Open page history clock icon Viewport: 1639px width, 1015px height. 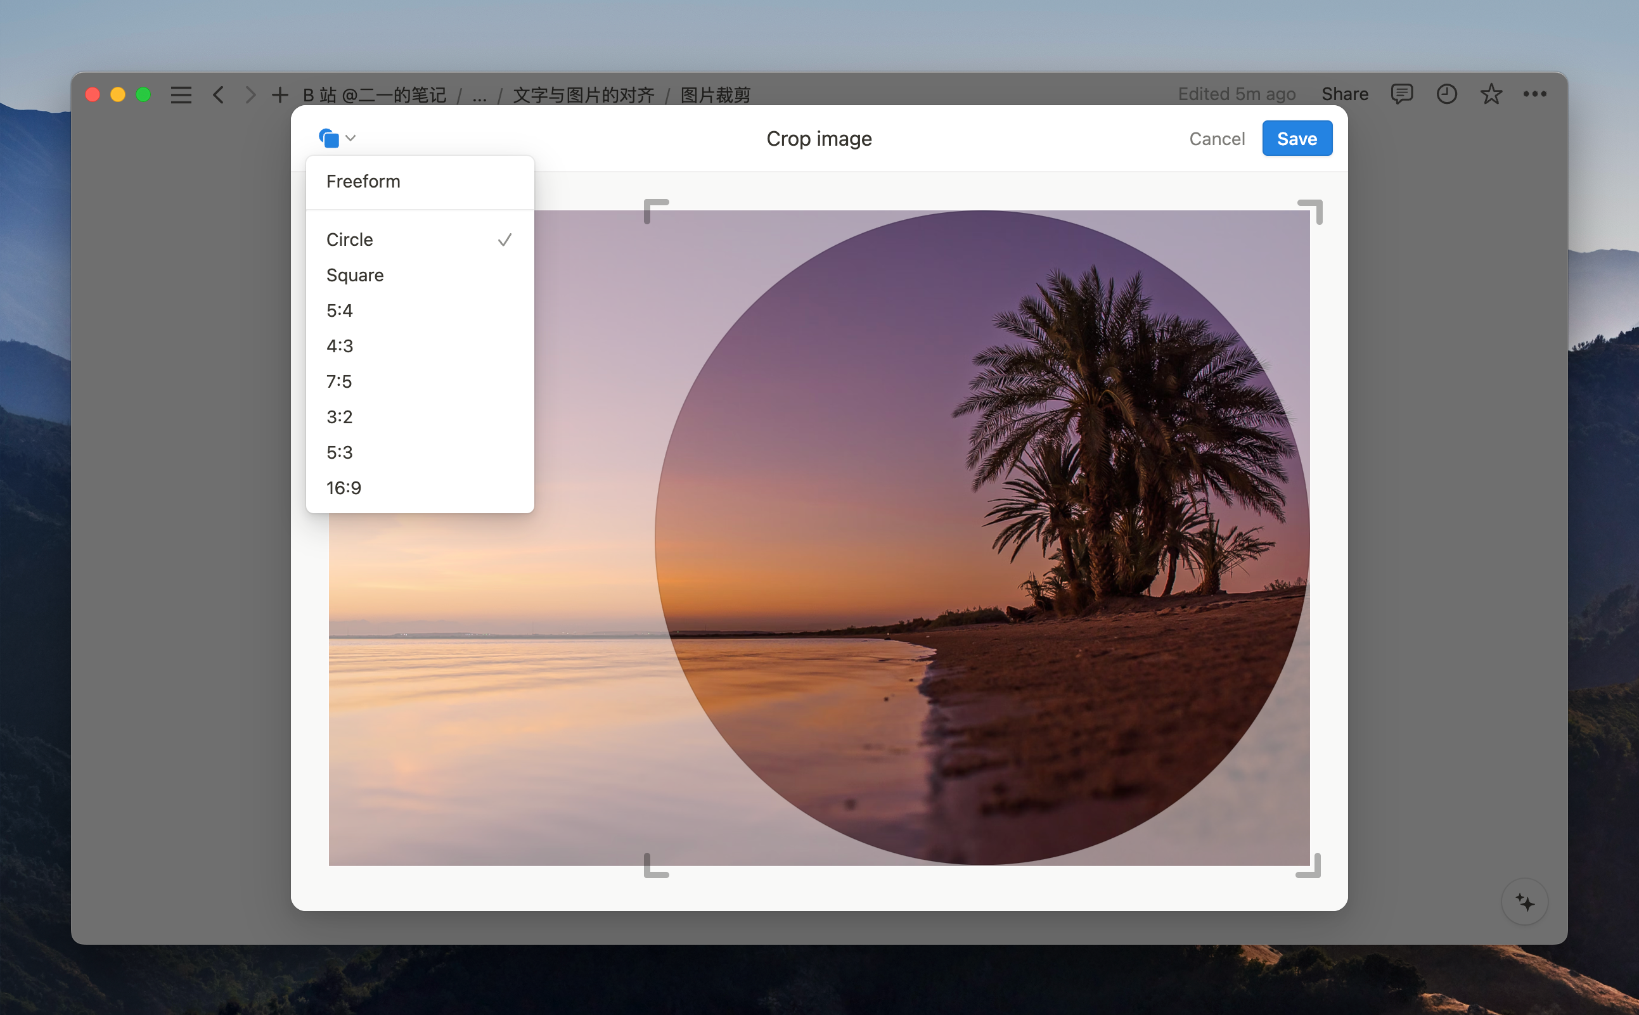(x=1446, y=94)
